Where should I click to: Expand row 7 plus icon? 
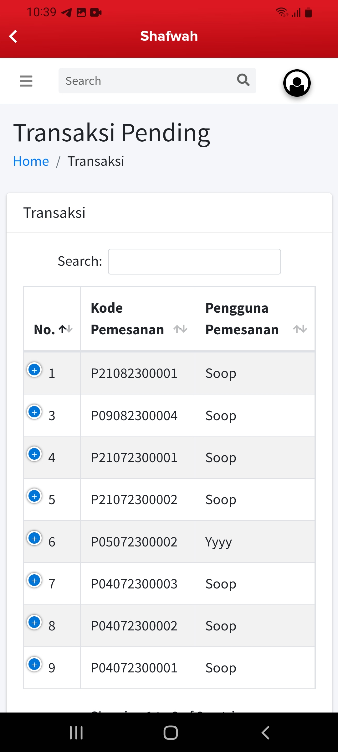pos(34,580)
